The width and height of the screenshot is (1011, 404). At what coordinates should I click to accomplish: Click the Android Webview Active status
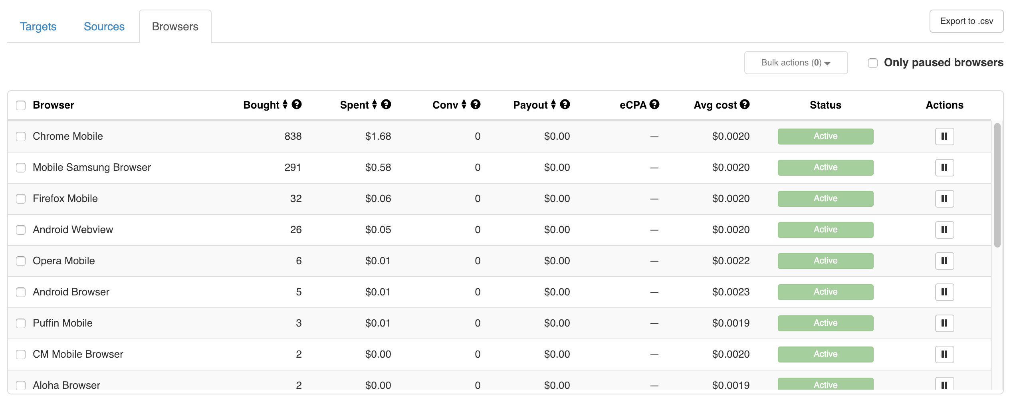tap(825, 230)
